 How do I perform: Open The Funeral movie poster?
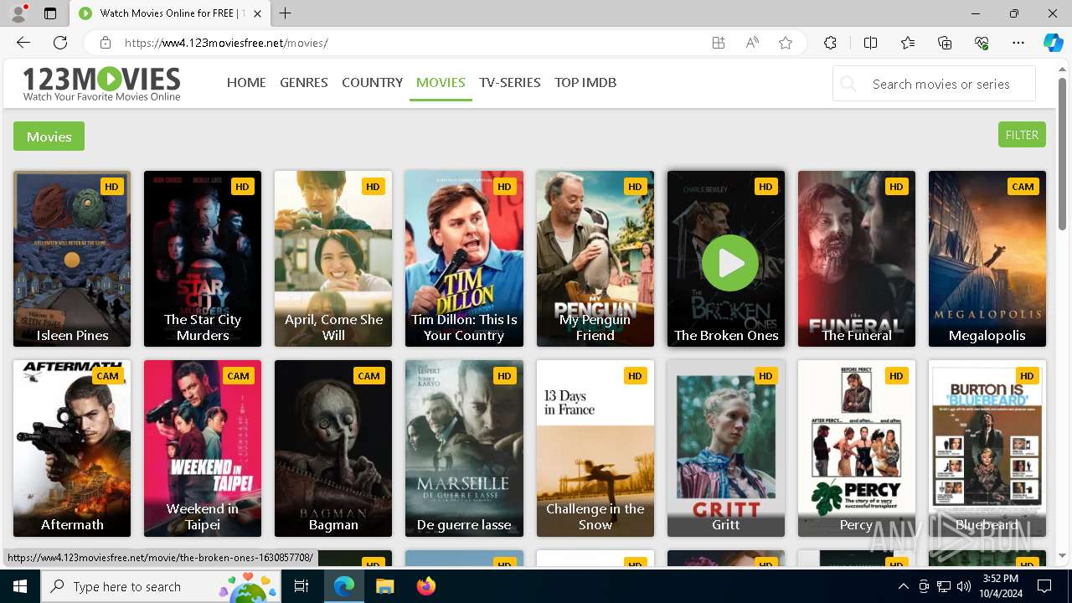coord(857,259)
